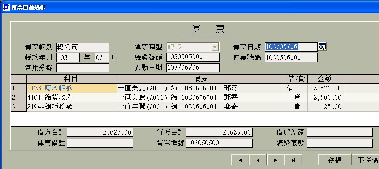Go to next record arrow button
Image resolution: width=379 pixels, height=169 pixels.
click(x=276, y=160)
